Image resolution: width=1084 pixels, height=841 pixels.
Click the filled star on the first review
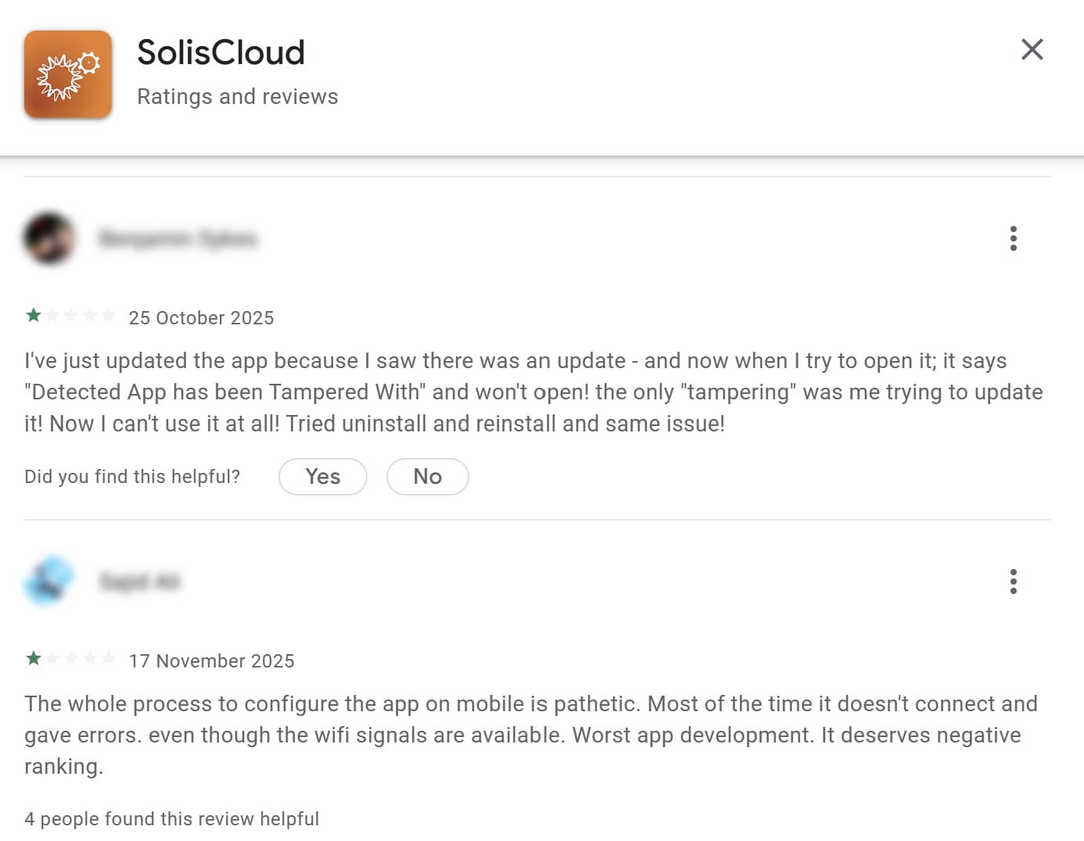(x=32, y=314)
